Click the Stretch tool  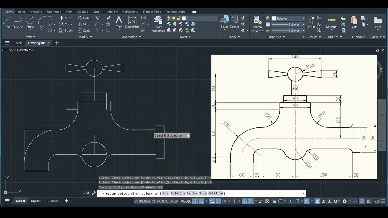(x=67, y=31)
